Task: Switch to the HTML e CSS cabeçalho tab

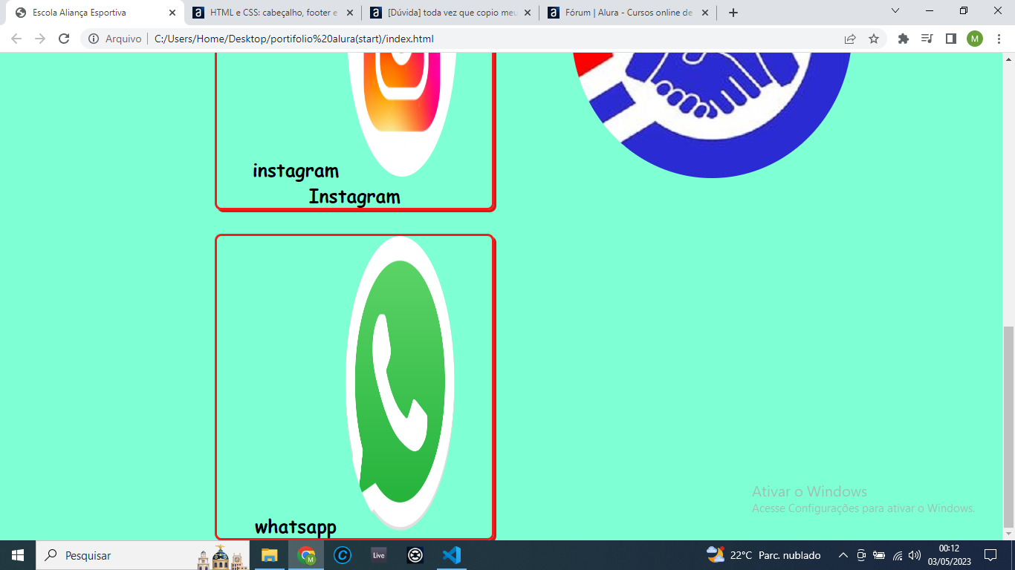Action: tap(272, 13)
